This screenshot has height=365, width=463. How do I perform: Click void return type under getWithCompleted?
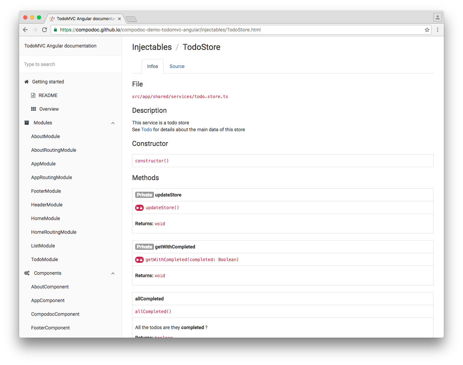(x=160, y=276)
